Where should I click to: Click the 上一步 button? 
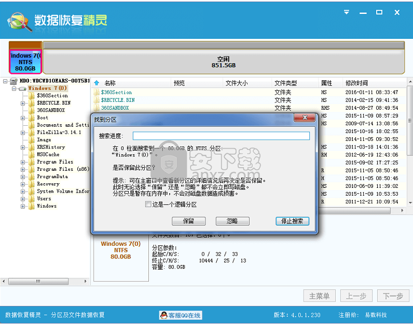pos(356,296)
